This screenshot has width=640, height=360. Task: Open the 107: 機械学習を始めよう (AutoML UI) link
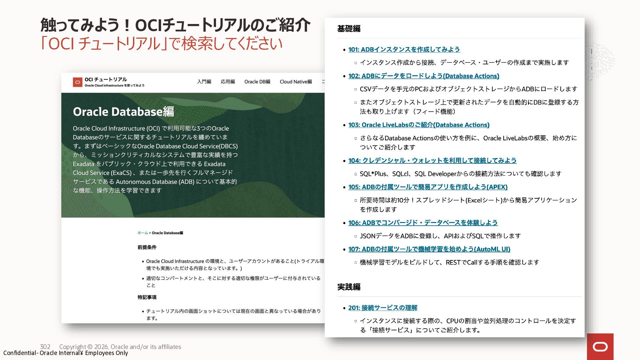pos(429,249)
